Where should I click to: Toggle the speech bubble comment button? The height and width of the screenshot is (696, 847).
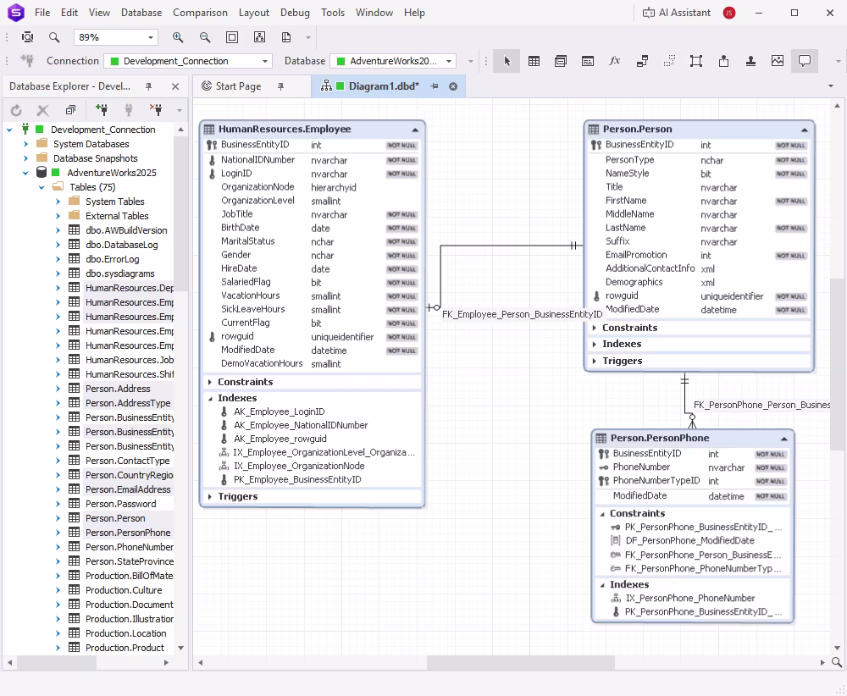(x=805, y=61)
